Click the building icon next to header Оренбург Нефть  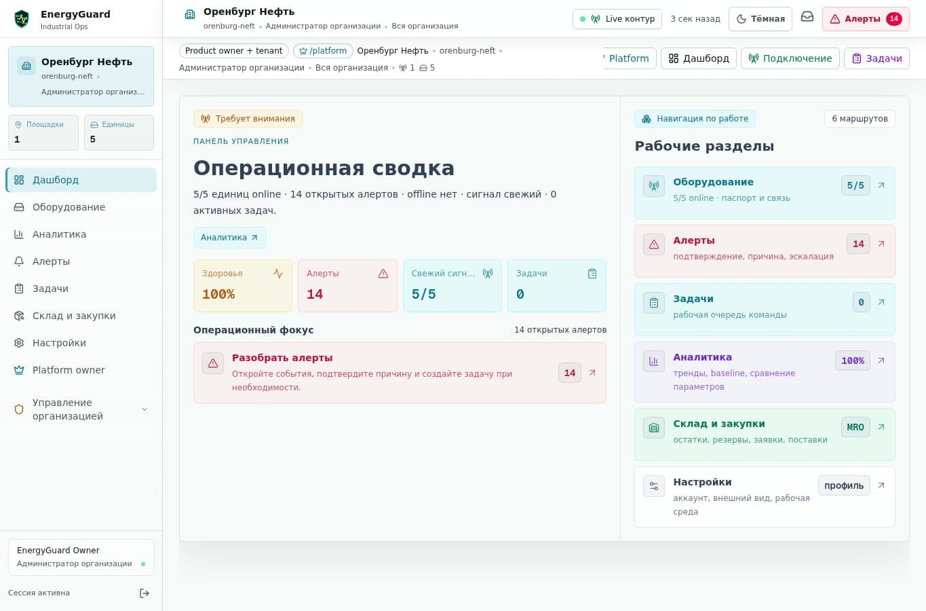[190, 14]
